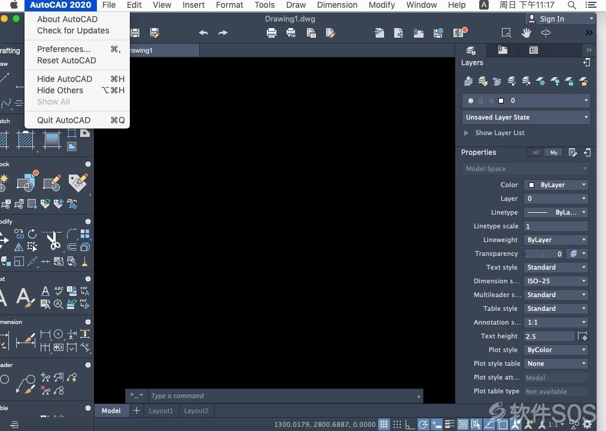Image resolution: width=606 pixels, height=431 pixels.
Task: Click the Undo arrow in the toolbar
Action: [203, 33]
